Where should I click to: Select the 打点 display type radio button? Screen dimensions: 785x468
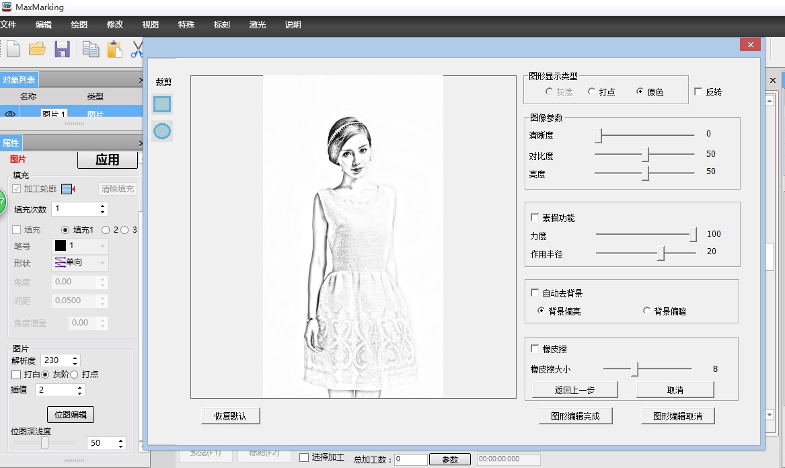(592, 92)
